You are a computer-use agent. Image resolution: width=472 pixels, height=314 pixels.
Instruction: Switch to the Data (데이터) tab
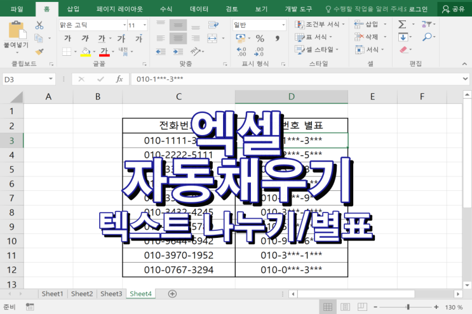pyautogui.click(x=199, y=9)
